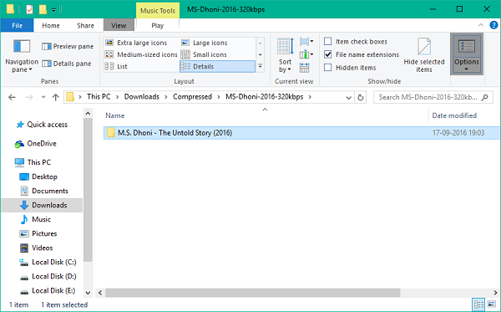Enable Item check boxes

(328, 41)
